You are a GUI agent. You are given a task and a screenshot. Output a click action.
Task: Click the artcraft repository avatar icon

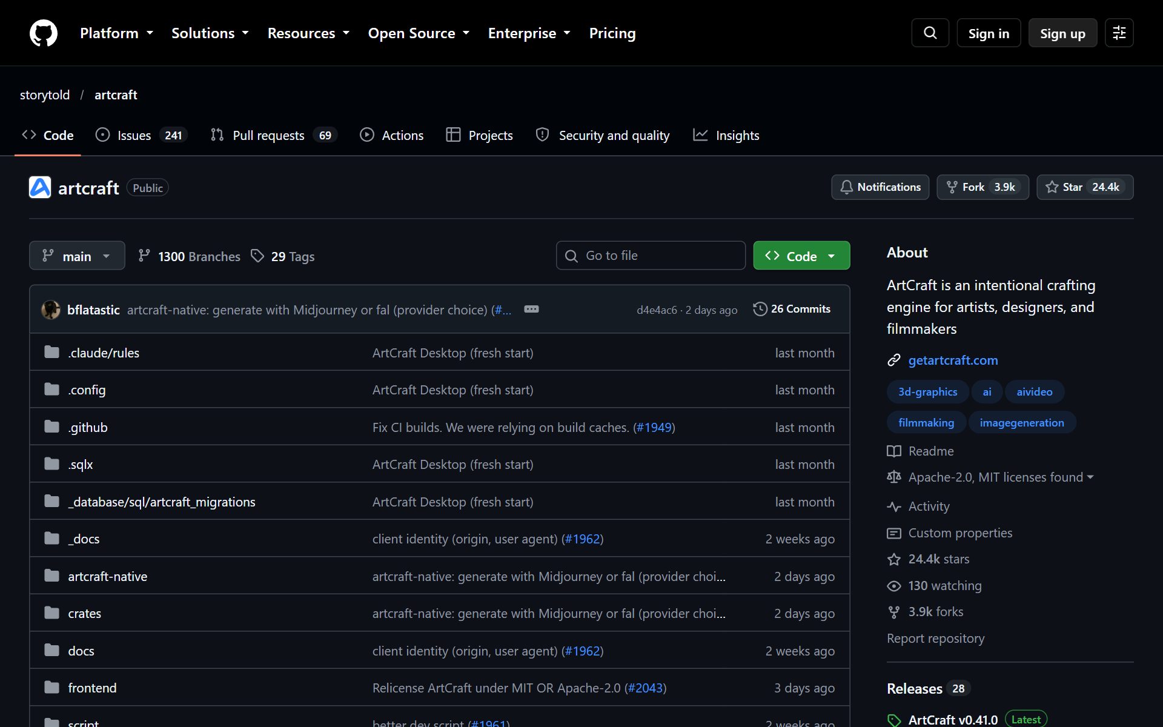click(x=40, y=187)
